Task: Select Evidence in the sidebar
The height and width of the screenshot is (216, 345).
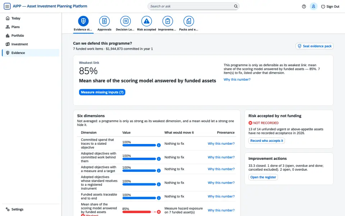Action: [x=31, y=53]
